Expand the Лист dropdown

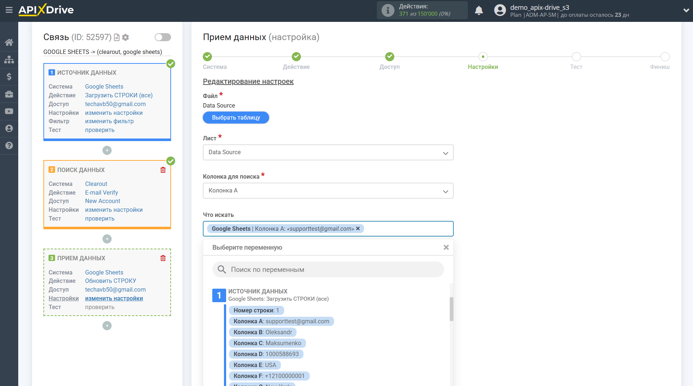click(328, 152)
